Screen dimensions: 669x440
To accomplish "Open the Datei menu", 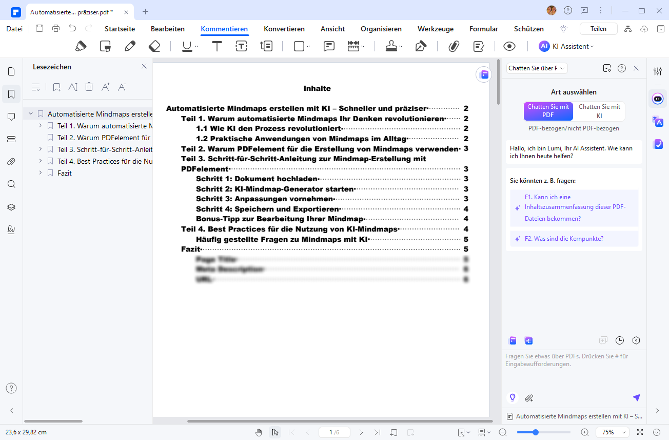I will pos(14,29).
